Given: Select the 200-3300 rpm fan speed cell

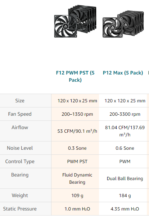Looking at the screenshot, I should [125, 114].
